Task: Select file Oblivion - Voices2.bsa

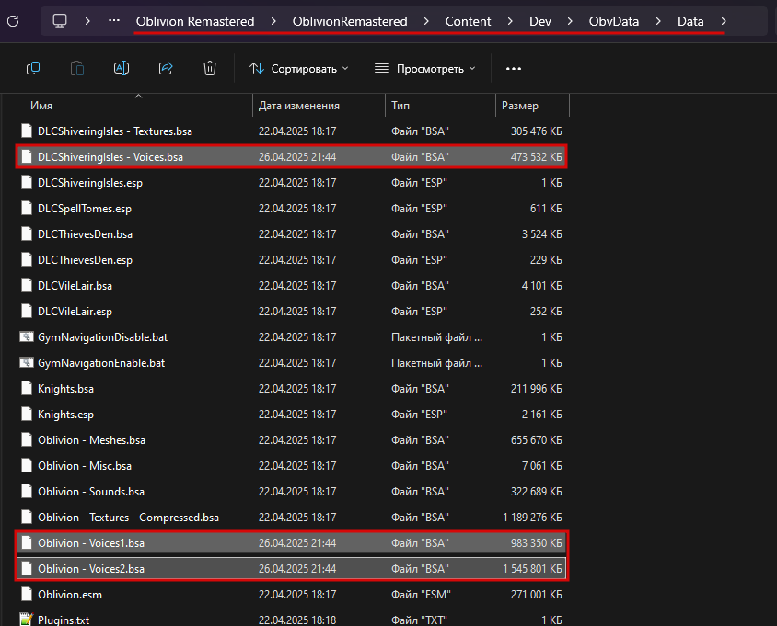Action: 291,569
